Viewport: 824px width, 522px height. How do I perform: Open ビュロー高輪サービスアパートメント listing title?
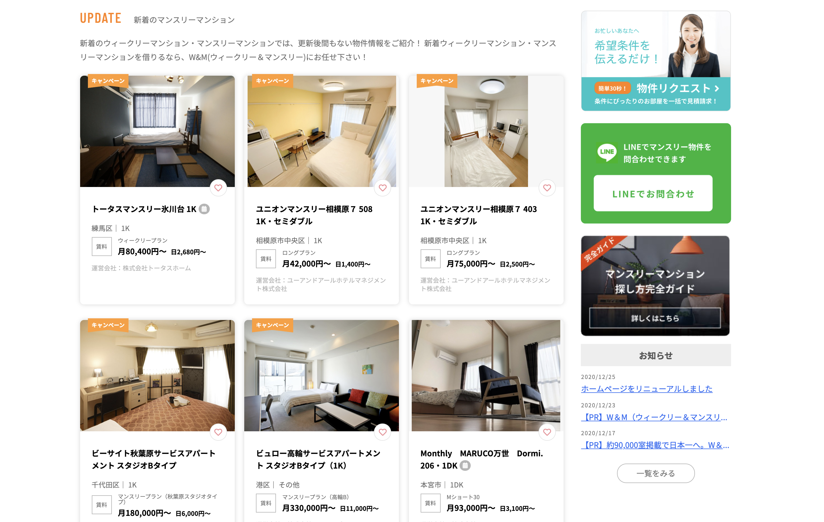click(318, 459)
